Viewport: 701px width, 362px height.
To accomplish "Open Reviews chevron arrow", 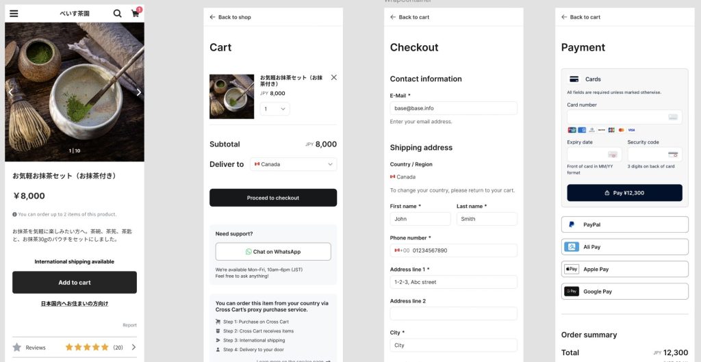I will click(x=133, y=348).
